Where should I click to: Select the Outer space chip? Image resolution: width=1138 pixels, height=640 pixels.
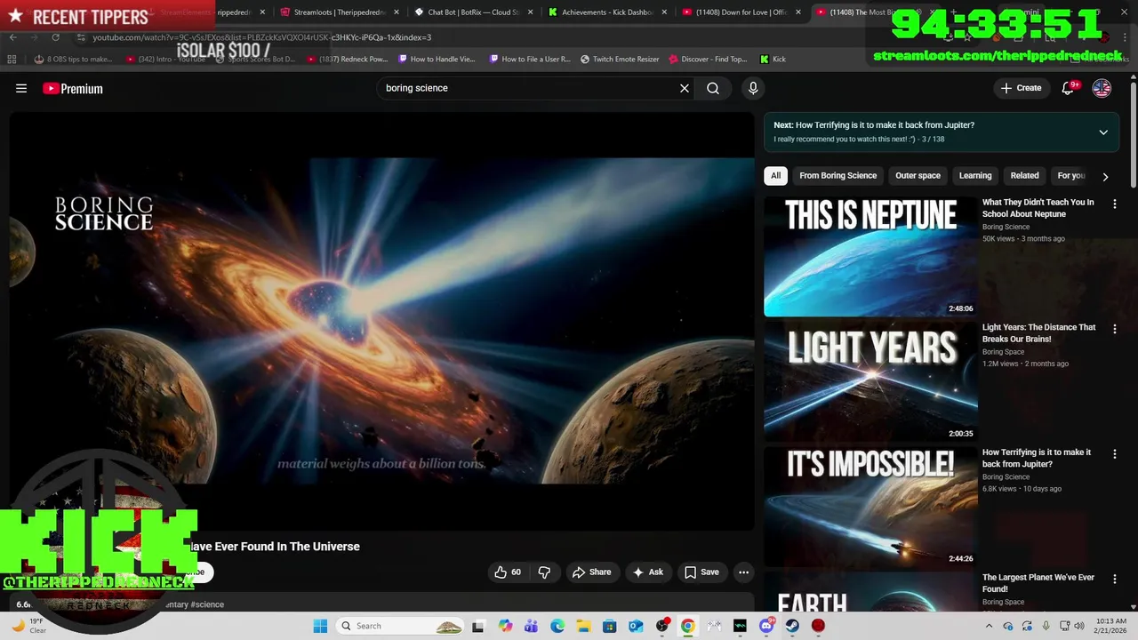click(918, 175)
